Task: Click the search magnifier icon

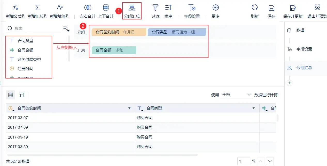Action: (x=10, y=28)
